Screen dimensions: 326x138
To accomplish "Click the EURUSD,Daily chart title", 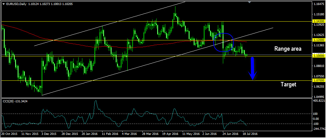I will tap(16, 4).
